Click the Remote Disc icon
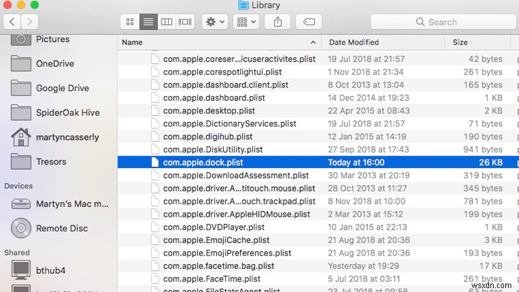Image resolution: width=519 pixels, height=292 pixels. click(x=21, y=228)
